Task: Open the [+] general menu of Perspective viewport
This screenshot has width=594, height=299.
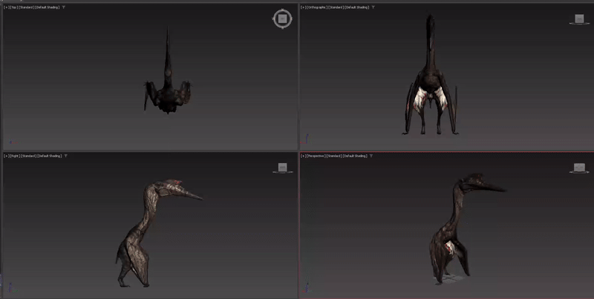Action: pyautogui.click(x=303, y=156)
